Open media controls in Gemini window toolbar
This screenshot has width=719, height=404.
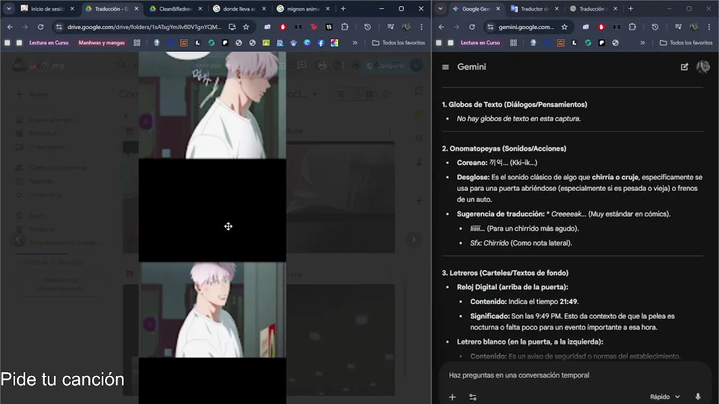click(x=678, y=27)
